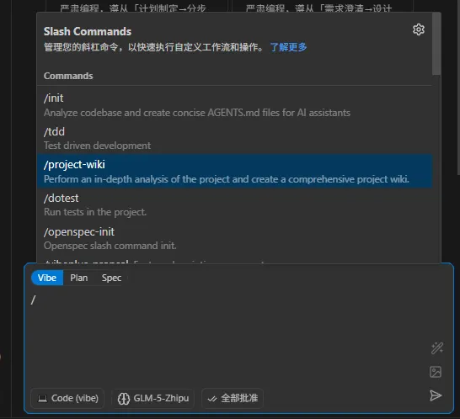Click the add image icon
This screenshot has height=419, width=460.
pyautogui.click(x=436, y=372)
